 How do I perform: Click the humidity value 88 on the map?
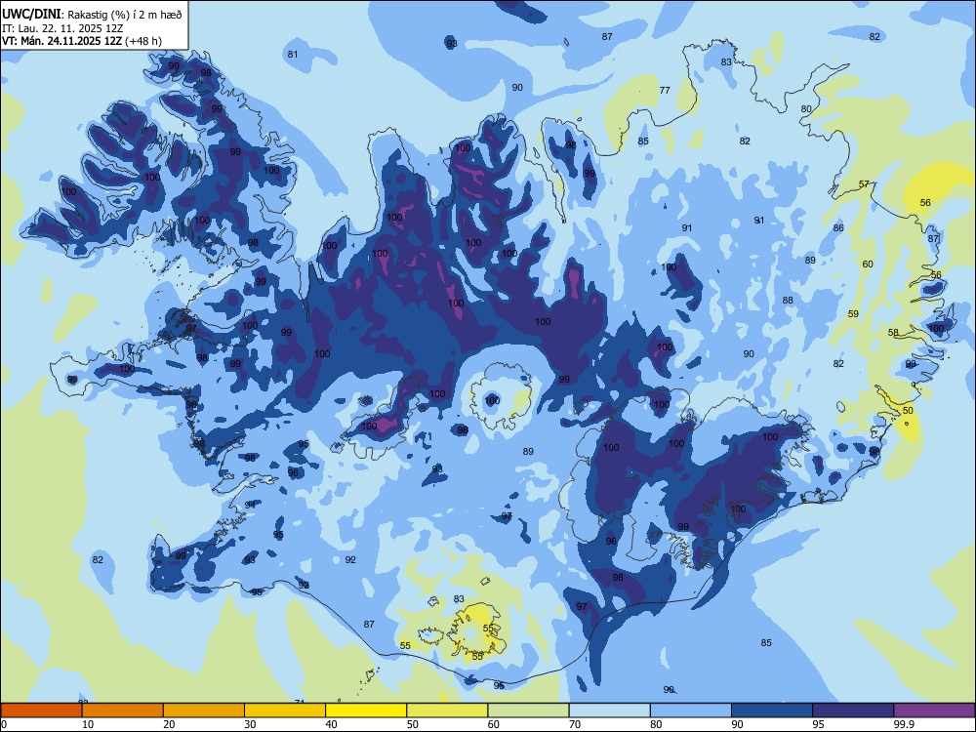(x=788, y=300)
